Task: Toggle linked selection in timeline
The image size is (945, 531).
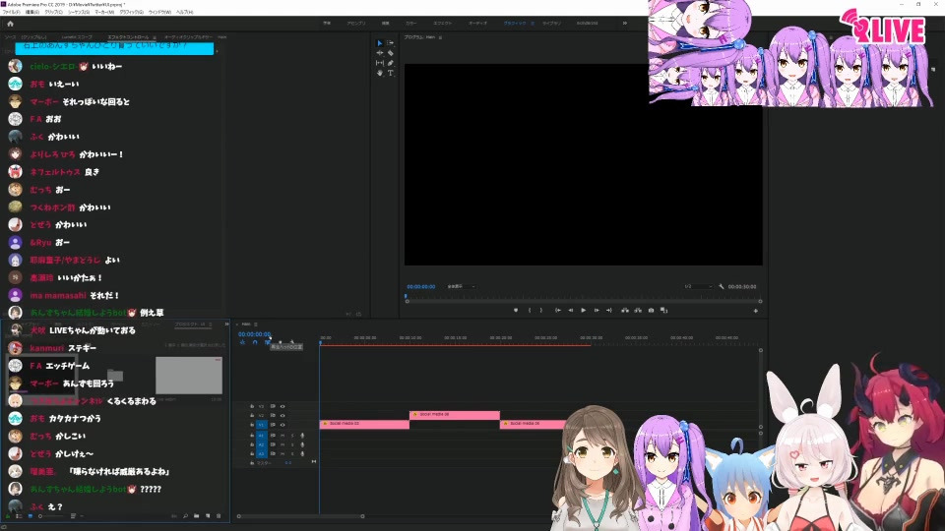Action: pos(268,342)
